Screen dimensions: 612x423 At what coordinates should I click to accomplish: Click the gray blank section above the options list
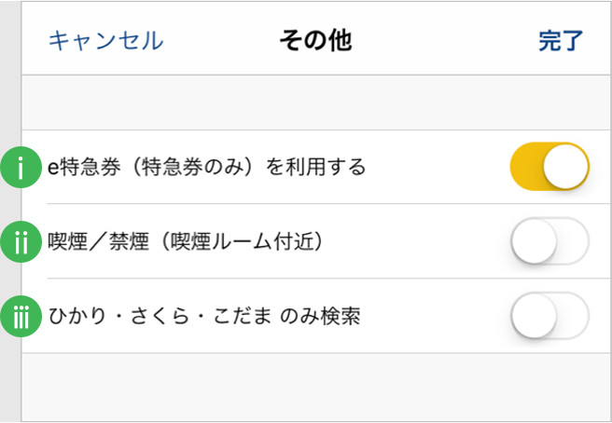click(x=316, y=102)
